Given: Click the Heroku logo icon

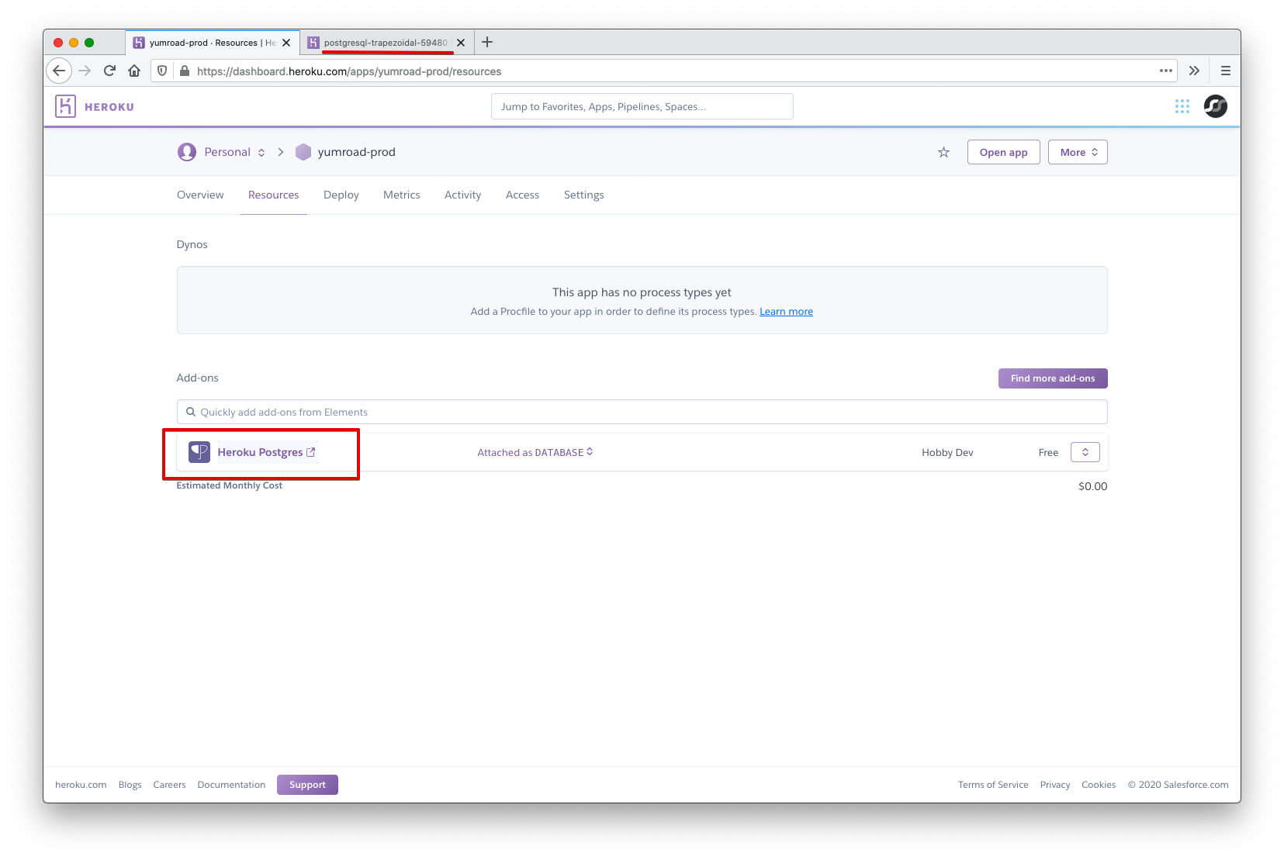Looking at the screenshot, I should (x=66, y=106).
